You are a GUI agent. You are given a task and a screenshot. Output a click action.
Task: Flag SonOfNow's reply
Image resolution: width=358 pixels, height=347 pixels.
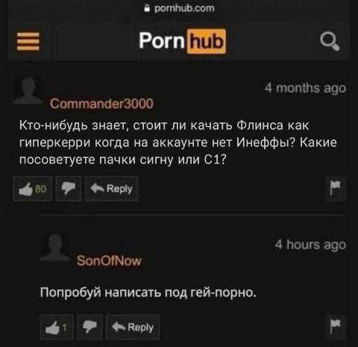336,327
